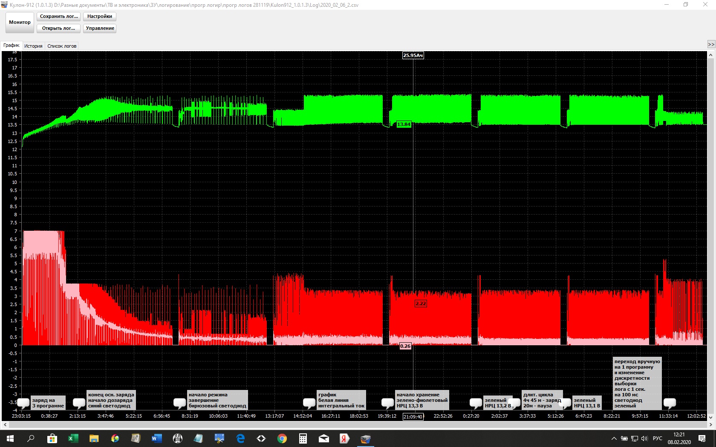The image size is (716, 447).
Task: Click the 21:09:40 cursor time marker
Action: coord(413,417)
